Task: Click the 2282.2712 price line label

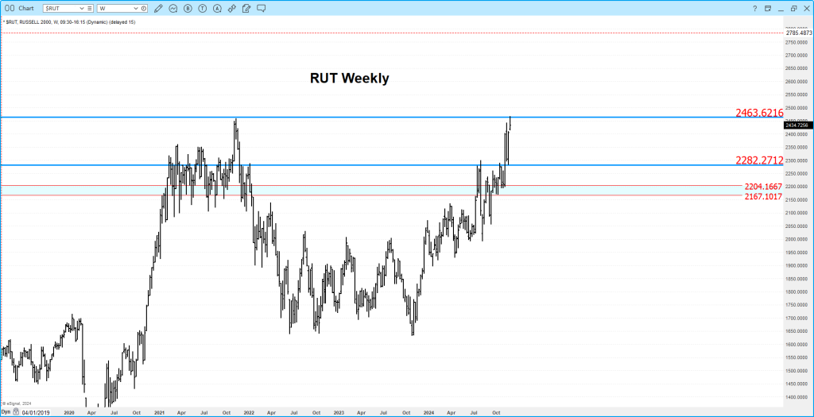Action: 759,160
